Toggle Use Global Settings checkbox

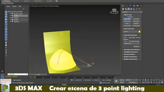(x=128, y=41)
